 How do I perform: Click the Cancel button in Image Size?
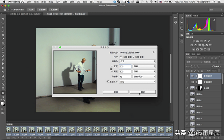116,92
